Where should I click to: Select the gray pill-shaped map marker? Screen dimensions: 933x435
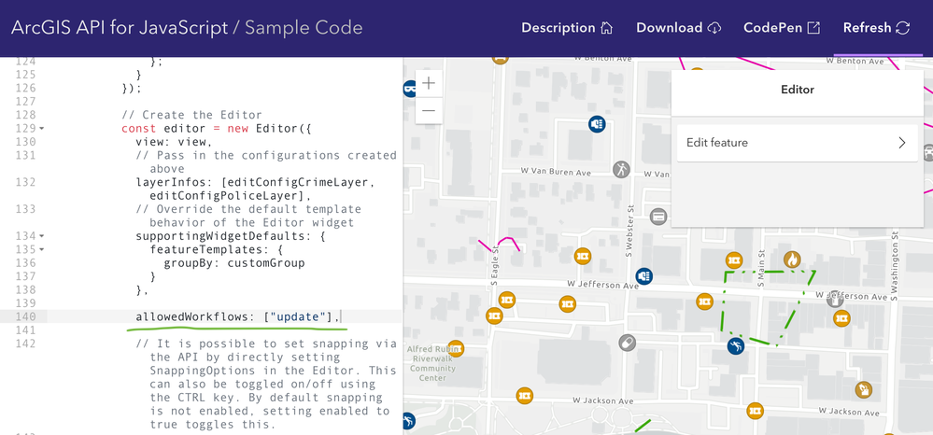coord(628,344)
